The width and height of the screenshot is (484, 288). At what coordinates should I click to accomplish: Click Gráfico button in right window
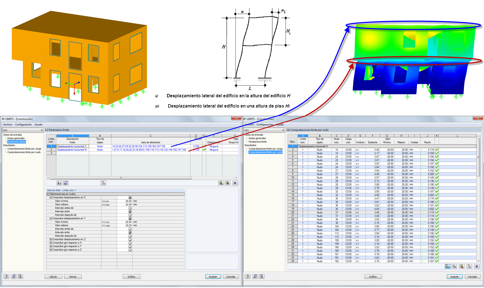click(373, 277)
